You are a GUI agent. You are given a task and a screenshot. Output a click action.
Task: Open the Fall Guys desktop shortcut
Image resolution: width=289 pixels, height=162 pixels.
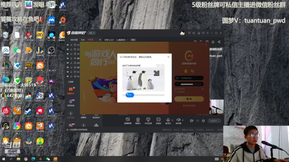(29, 6)
